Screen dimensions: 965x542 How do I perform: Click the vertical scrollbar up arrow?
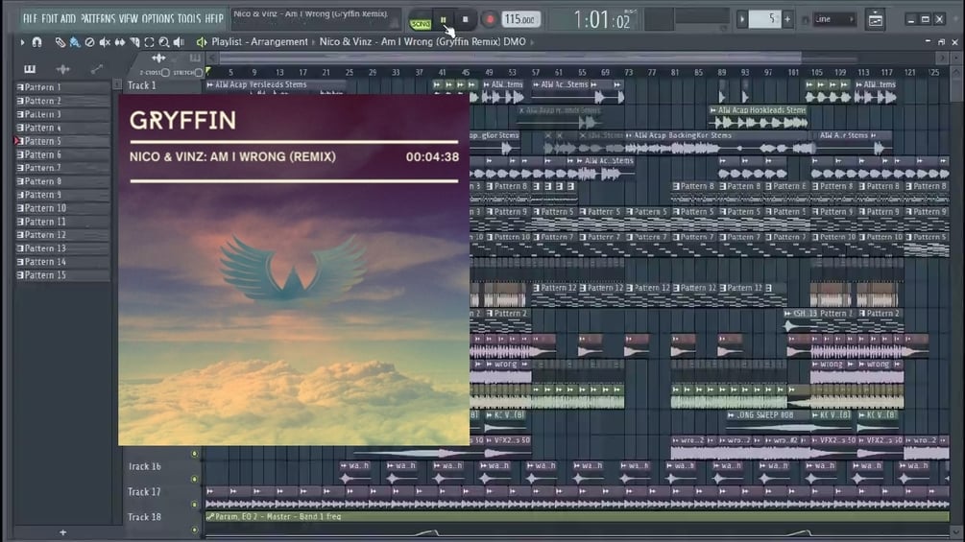(955, 73)
